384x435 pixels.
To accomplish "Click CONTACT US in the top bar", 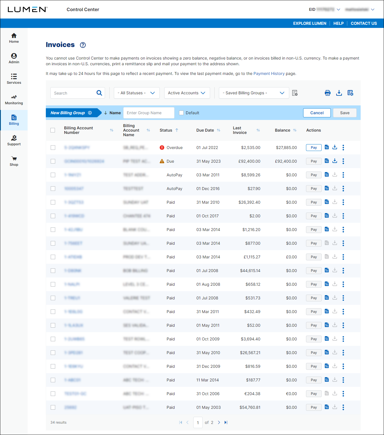I will pyautogui.click(x=364, y=23).
